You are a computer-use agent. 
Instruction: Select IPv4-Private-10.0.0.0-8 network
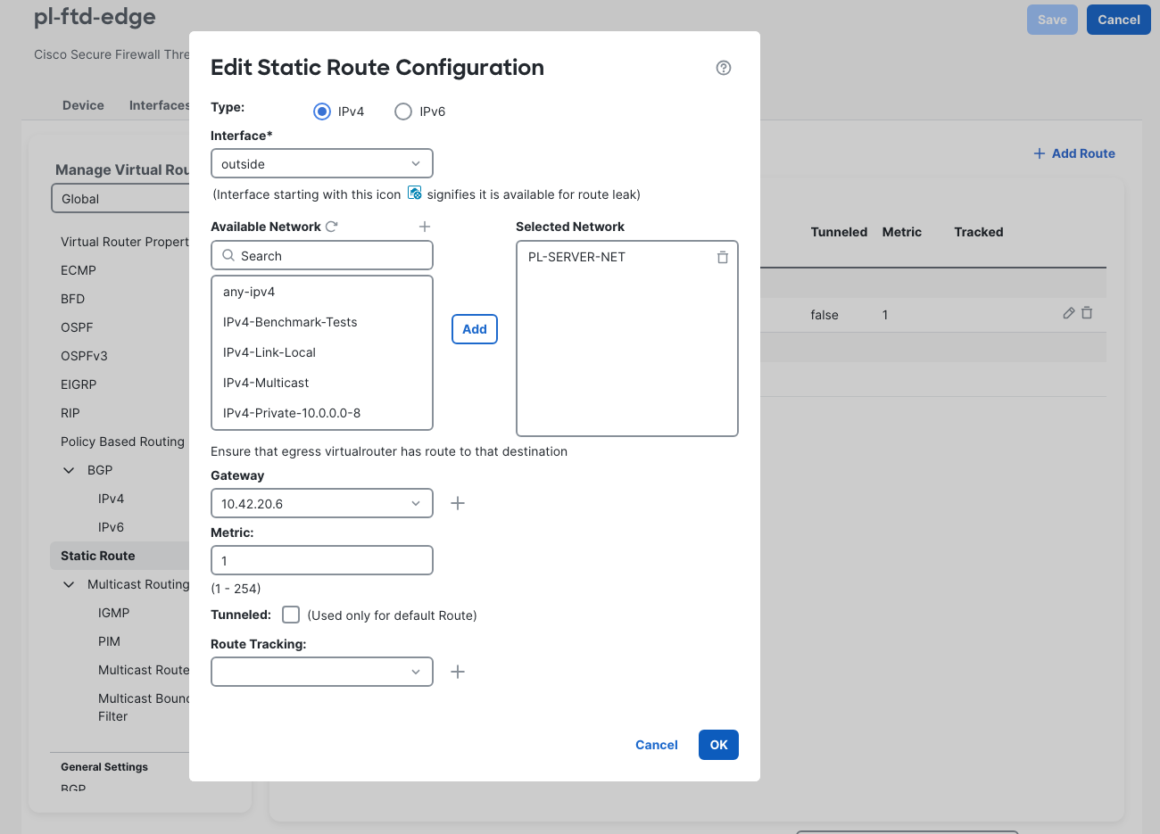point(322,413)
